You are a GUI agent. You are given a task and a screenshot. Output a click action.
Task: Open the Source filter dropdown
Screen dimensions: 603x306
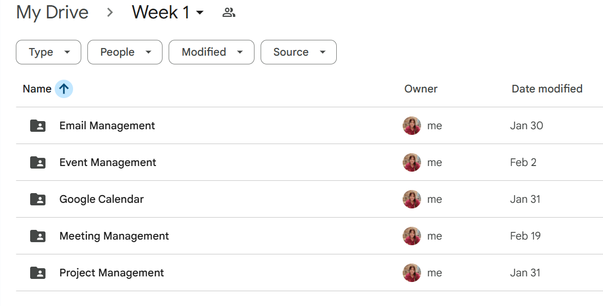(x=298, y=52)
